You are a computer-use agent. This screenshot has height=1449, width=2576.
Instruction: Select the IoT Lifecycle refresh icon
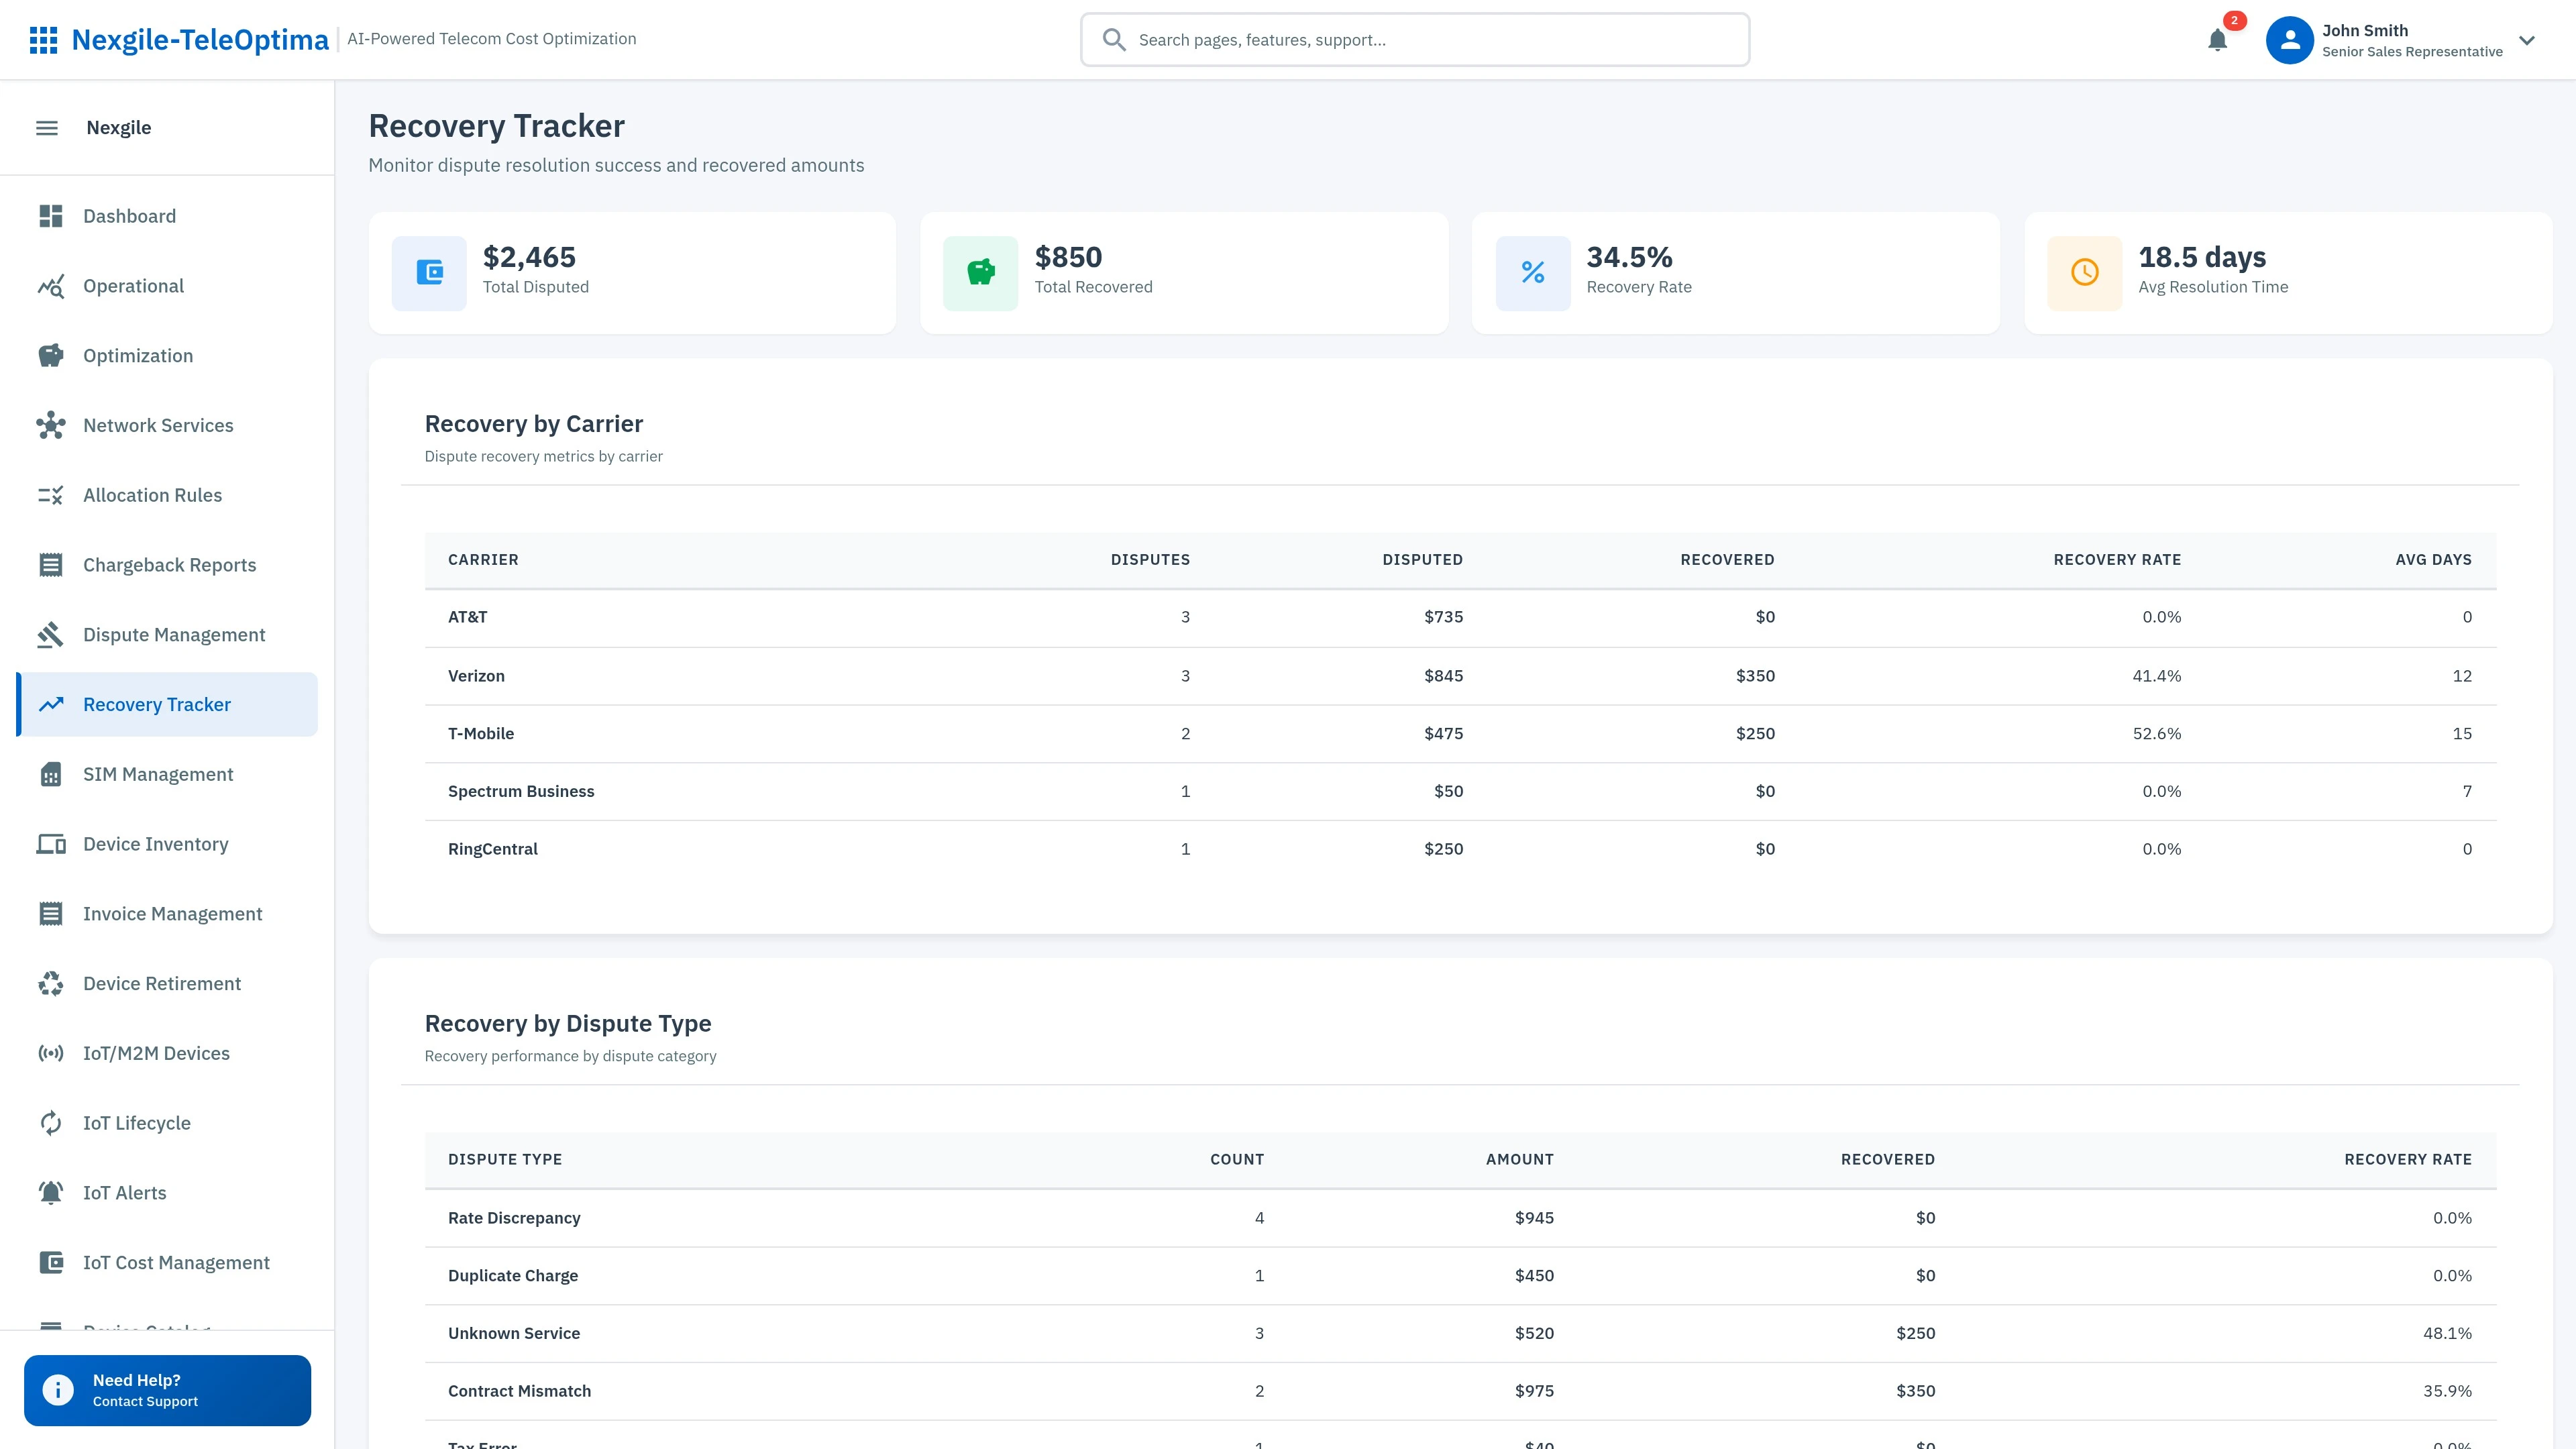click(51, 1122)
